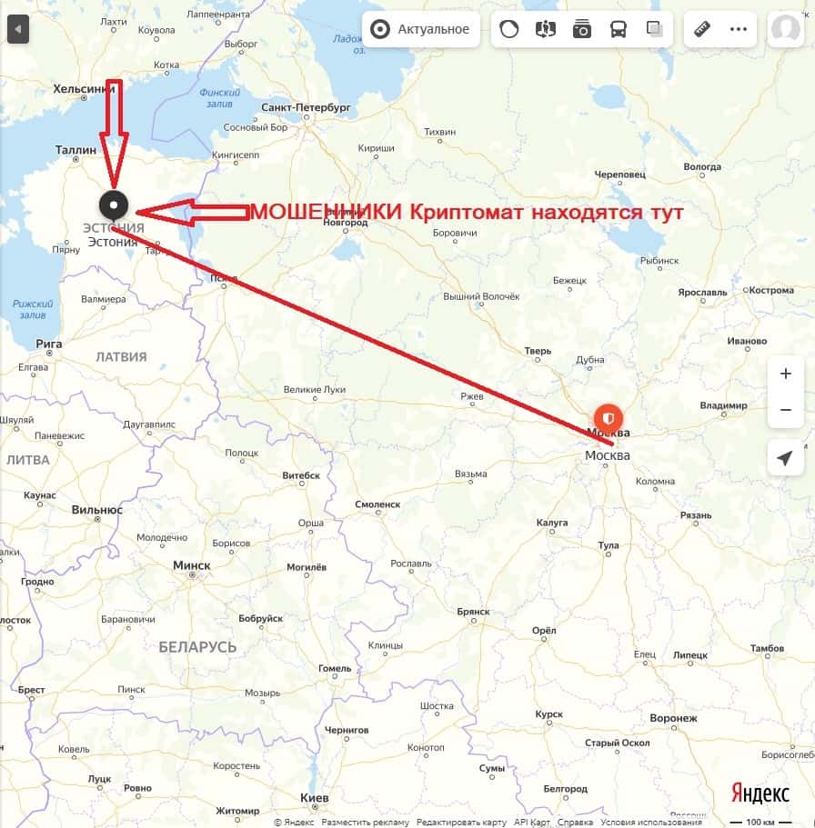Open the Разместить рекламу link

(x=365, y=823)
